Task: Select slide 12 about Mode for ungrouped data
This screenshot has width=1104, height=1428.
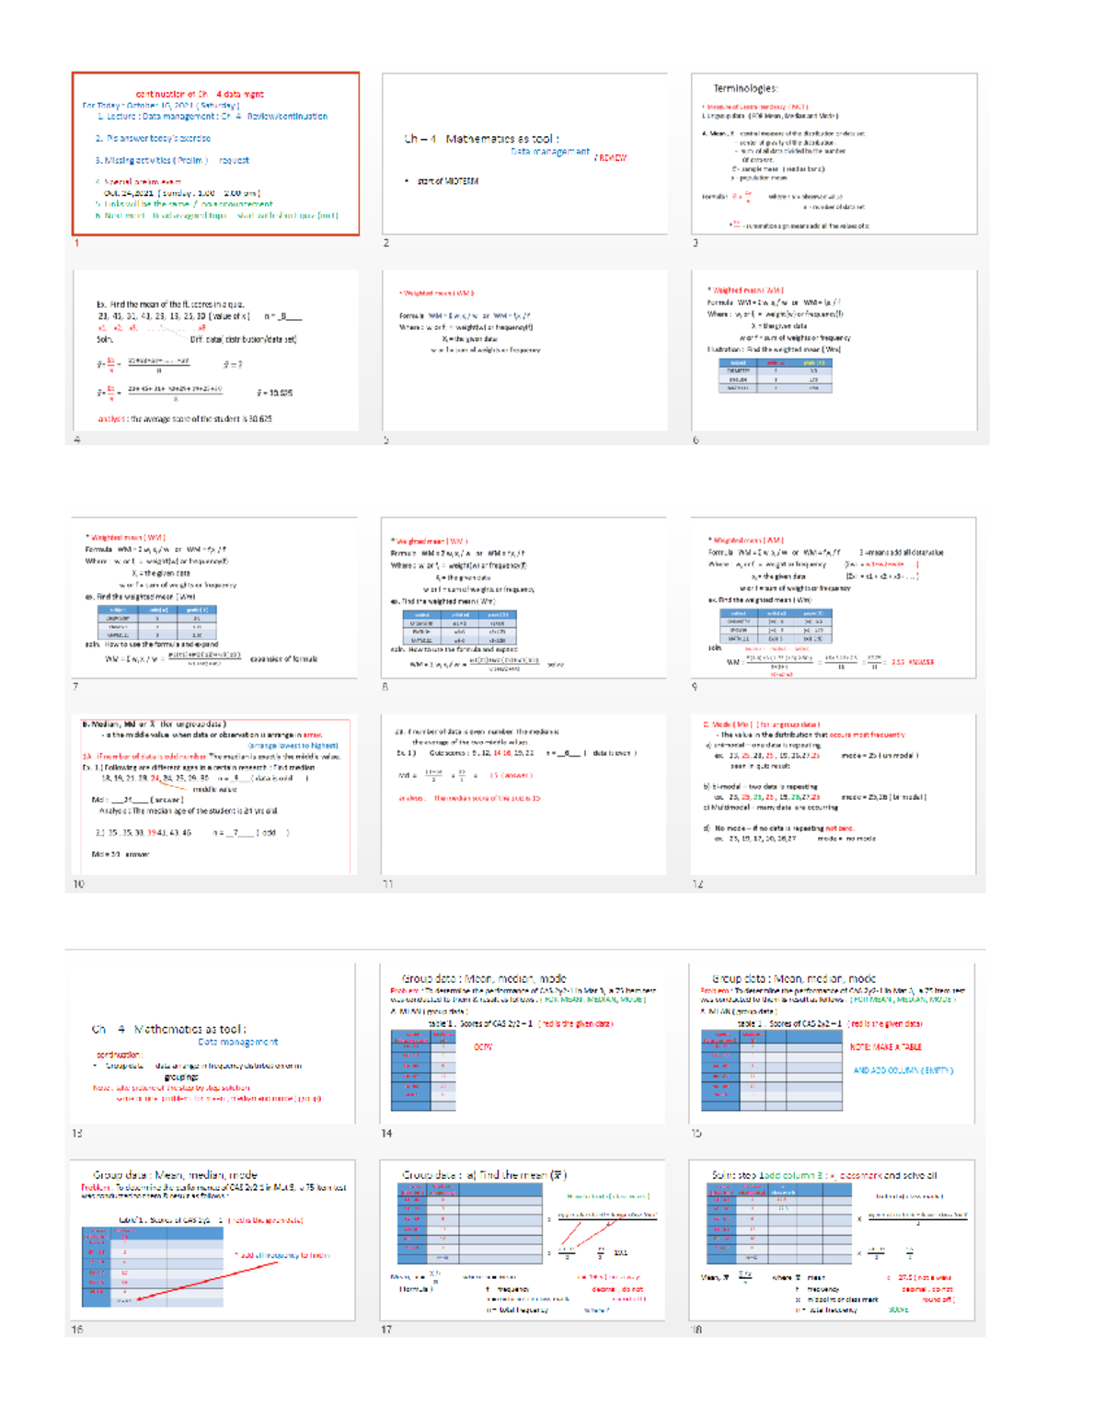Action: 834,794
